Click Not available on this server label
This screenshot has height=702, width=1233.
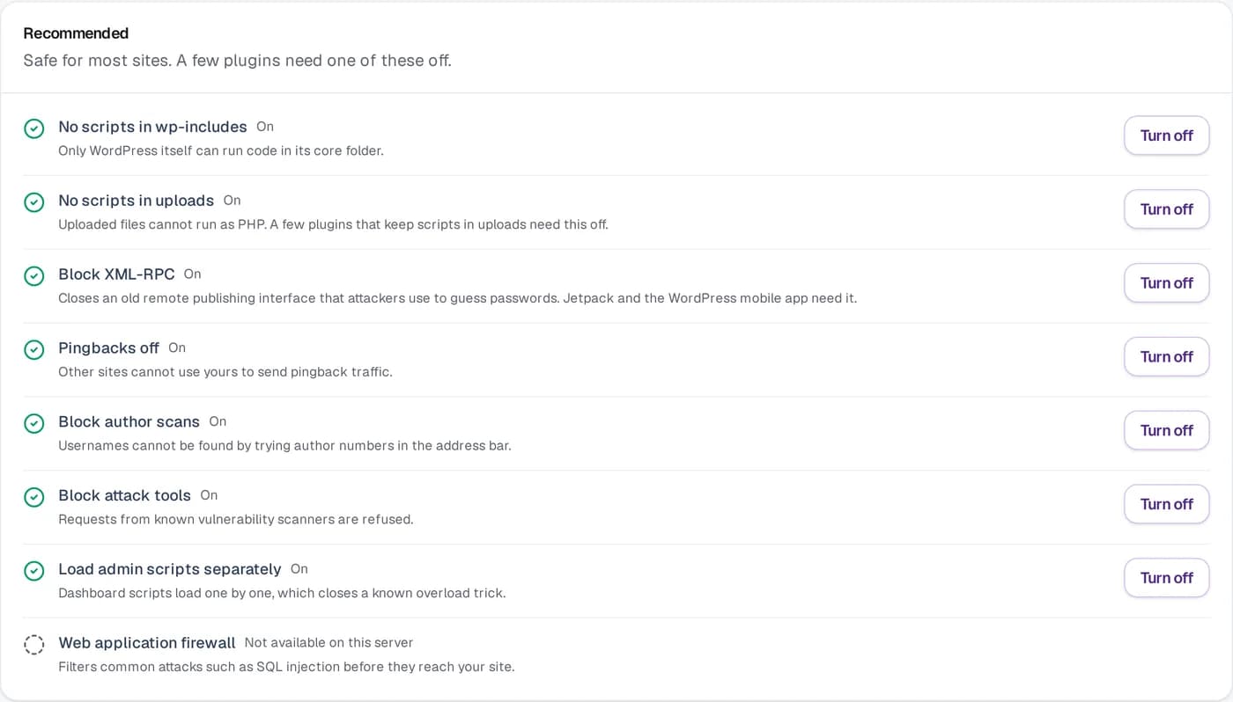[329, 643]
